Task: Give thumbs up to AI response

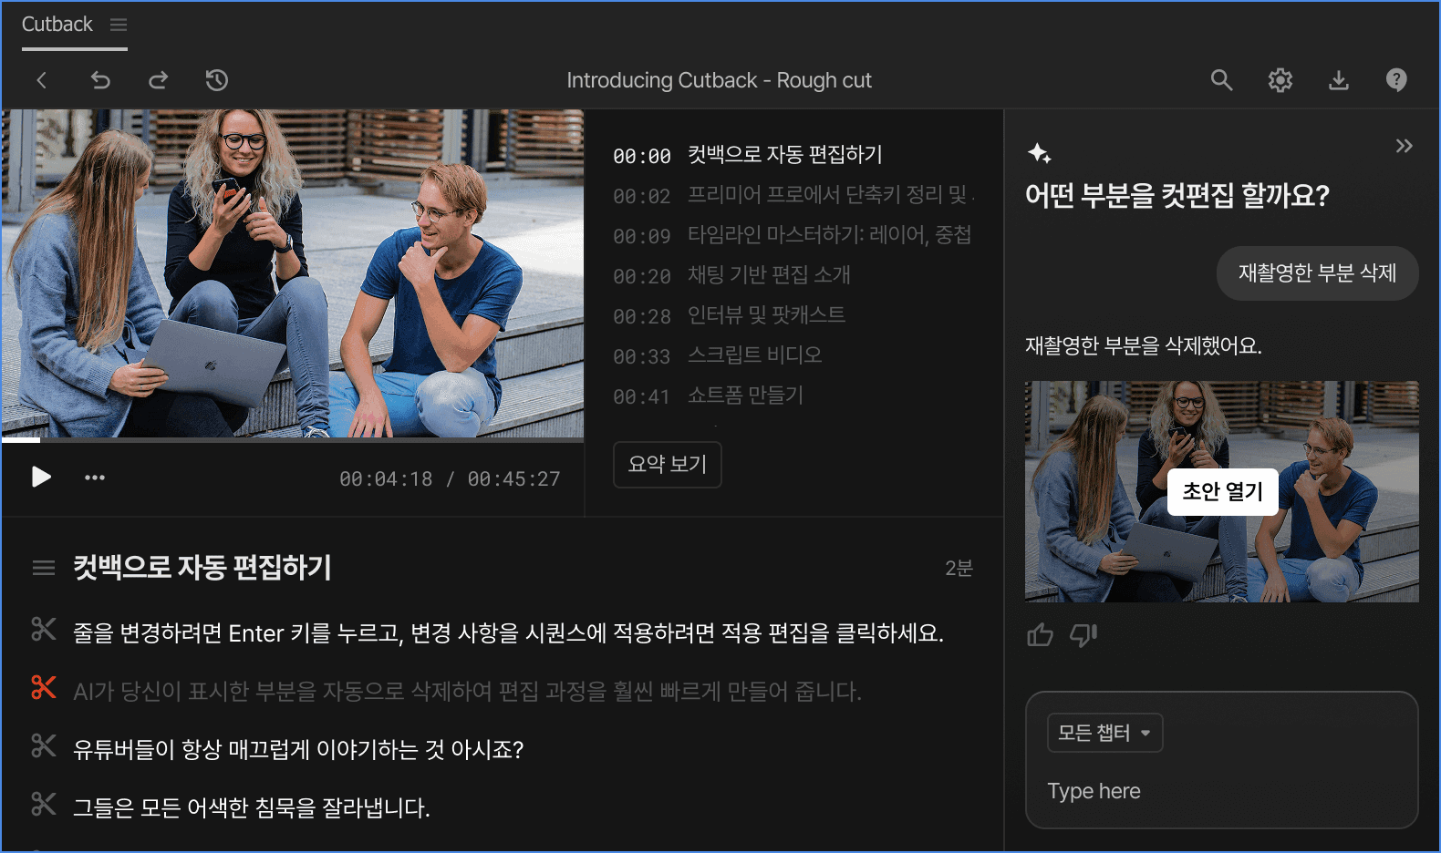Action: coord(1041,634)
